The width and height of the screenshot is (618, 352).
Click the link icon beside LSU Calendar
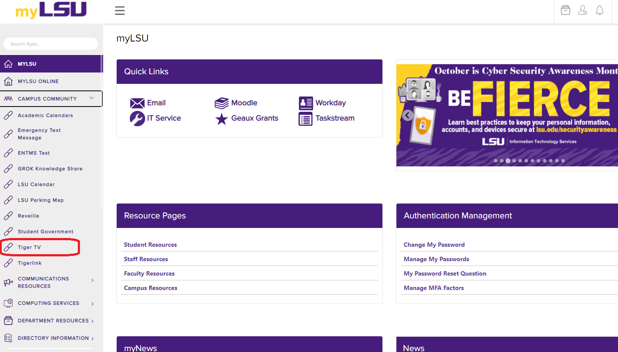[8, 184]
